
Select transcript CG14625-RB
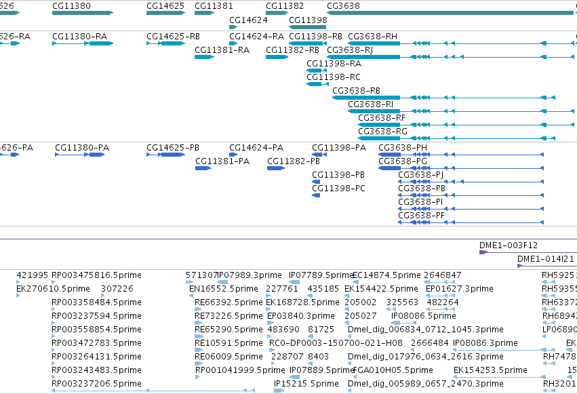click(x=165, y=43)
